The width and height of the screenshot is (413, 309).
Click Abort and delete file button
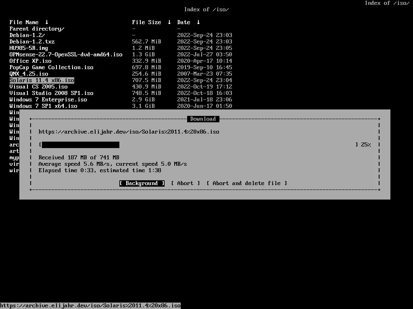tap(246, 183)
